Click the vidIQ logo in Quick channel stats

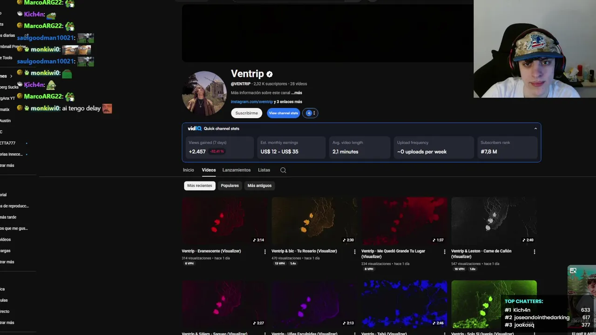194,128
